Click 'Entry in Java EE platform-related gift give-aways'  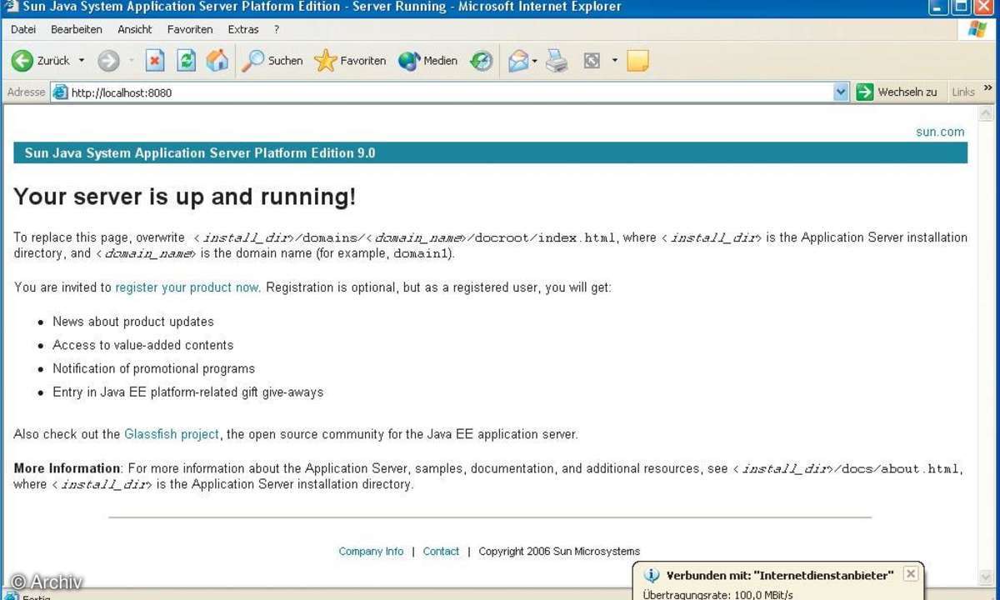pos(188,392)
